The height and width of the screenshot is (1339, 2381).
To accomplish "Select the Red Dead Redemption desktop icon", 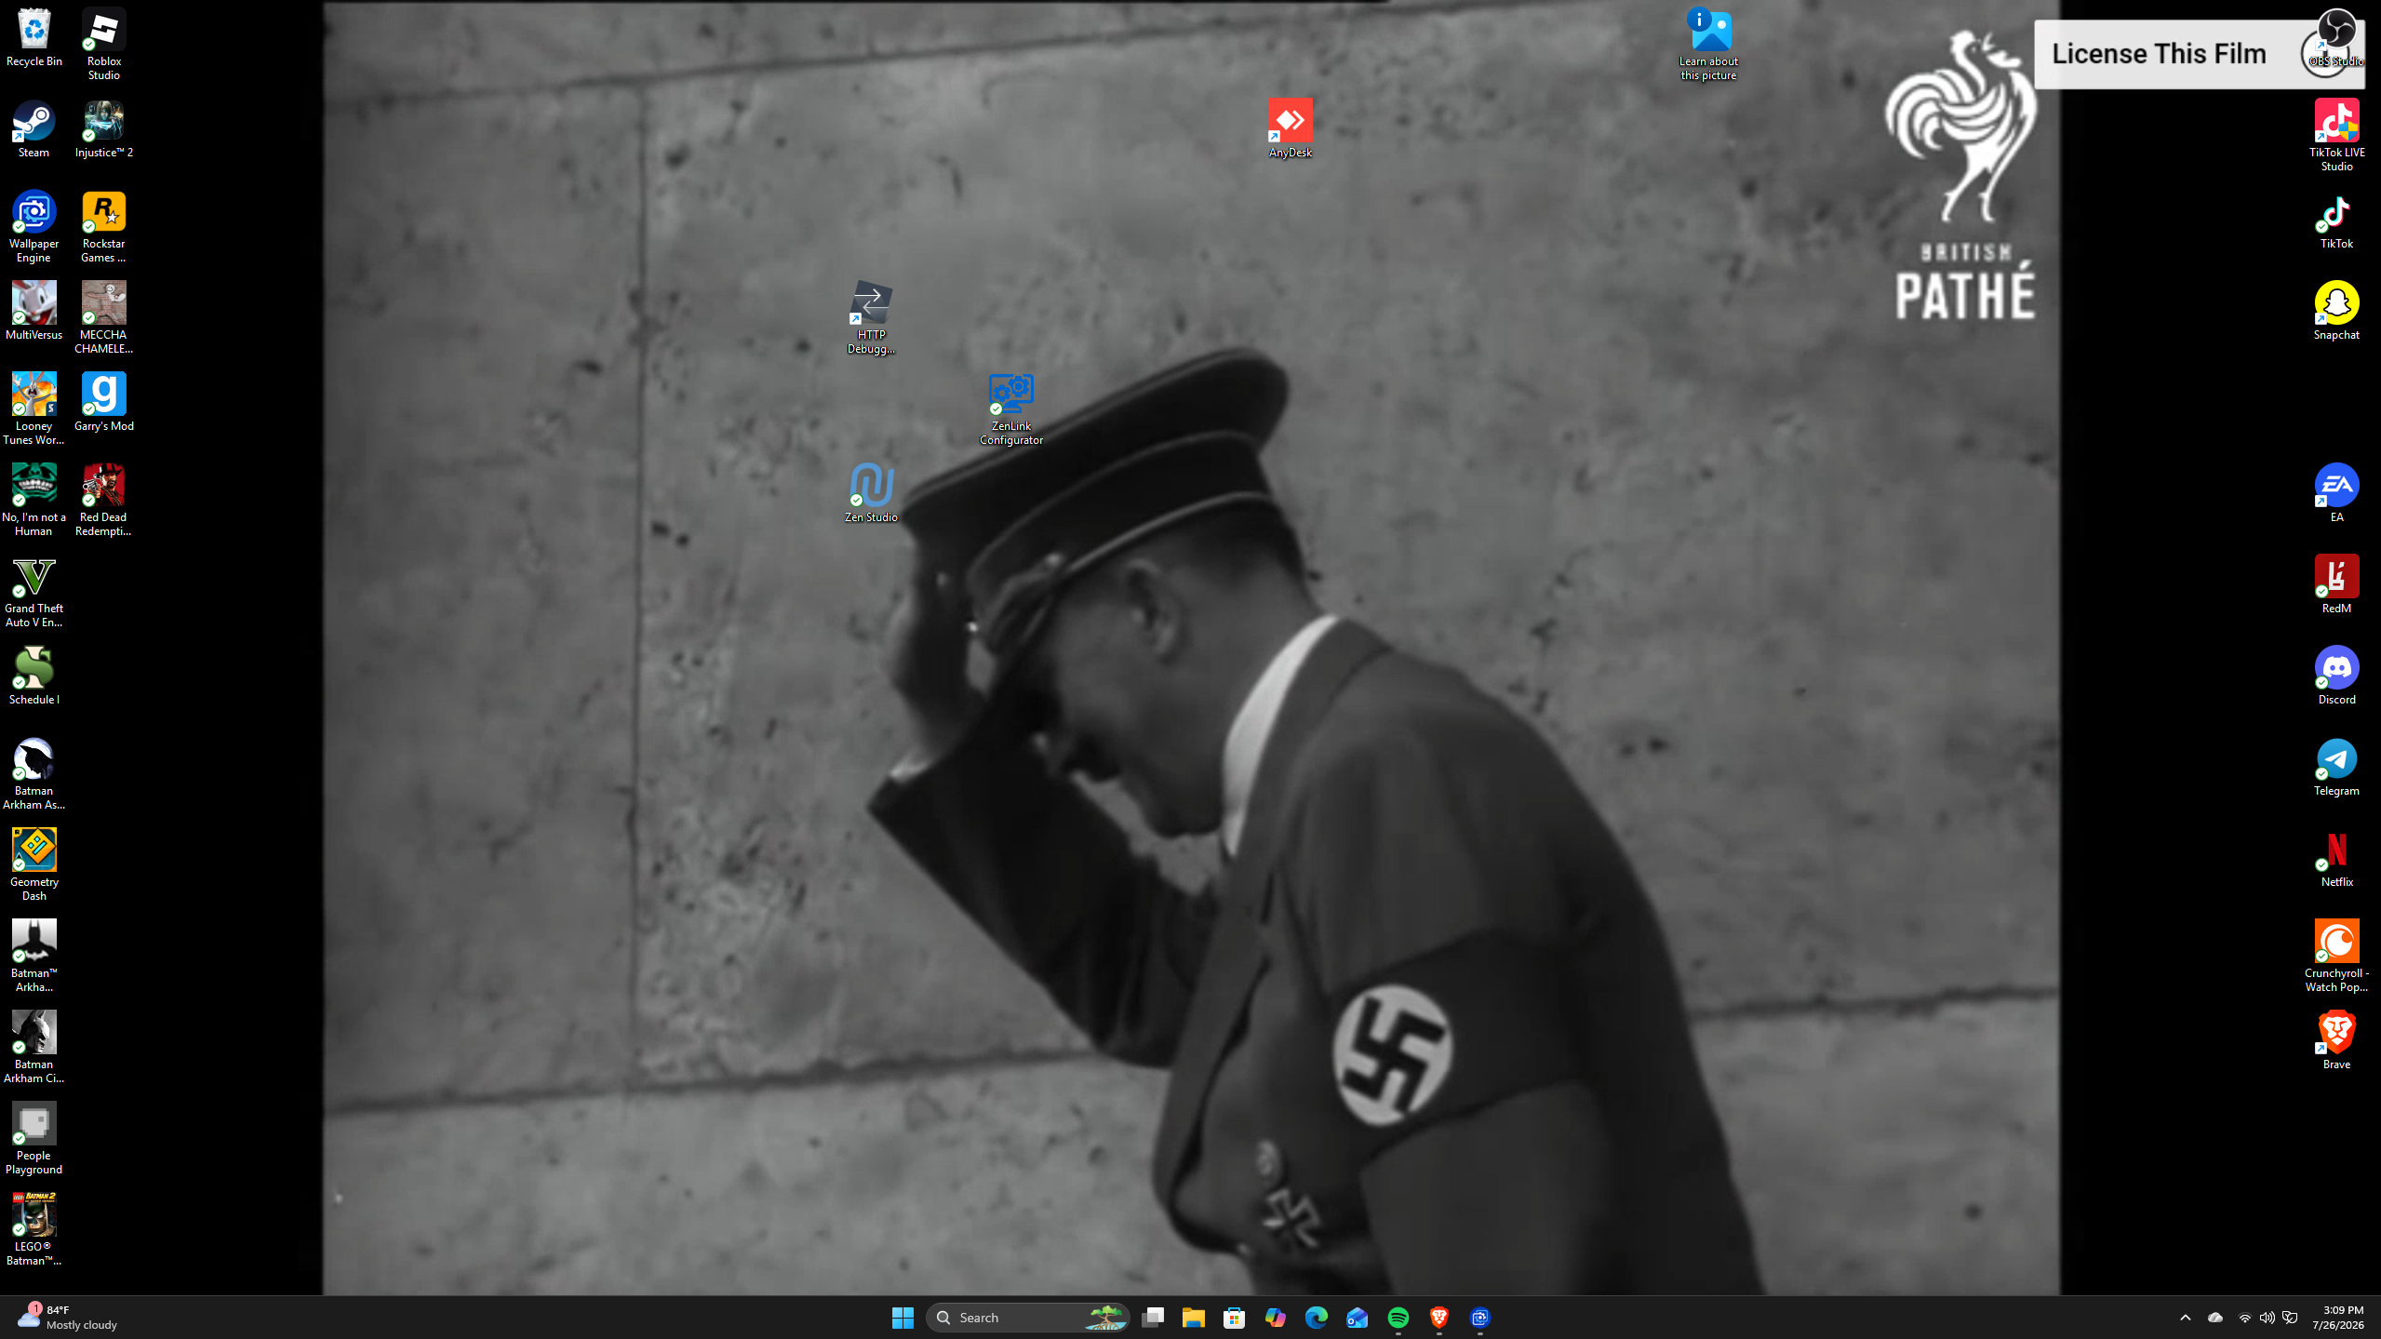I will 103,501.
